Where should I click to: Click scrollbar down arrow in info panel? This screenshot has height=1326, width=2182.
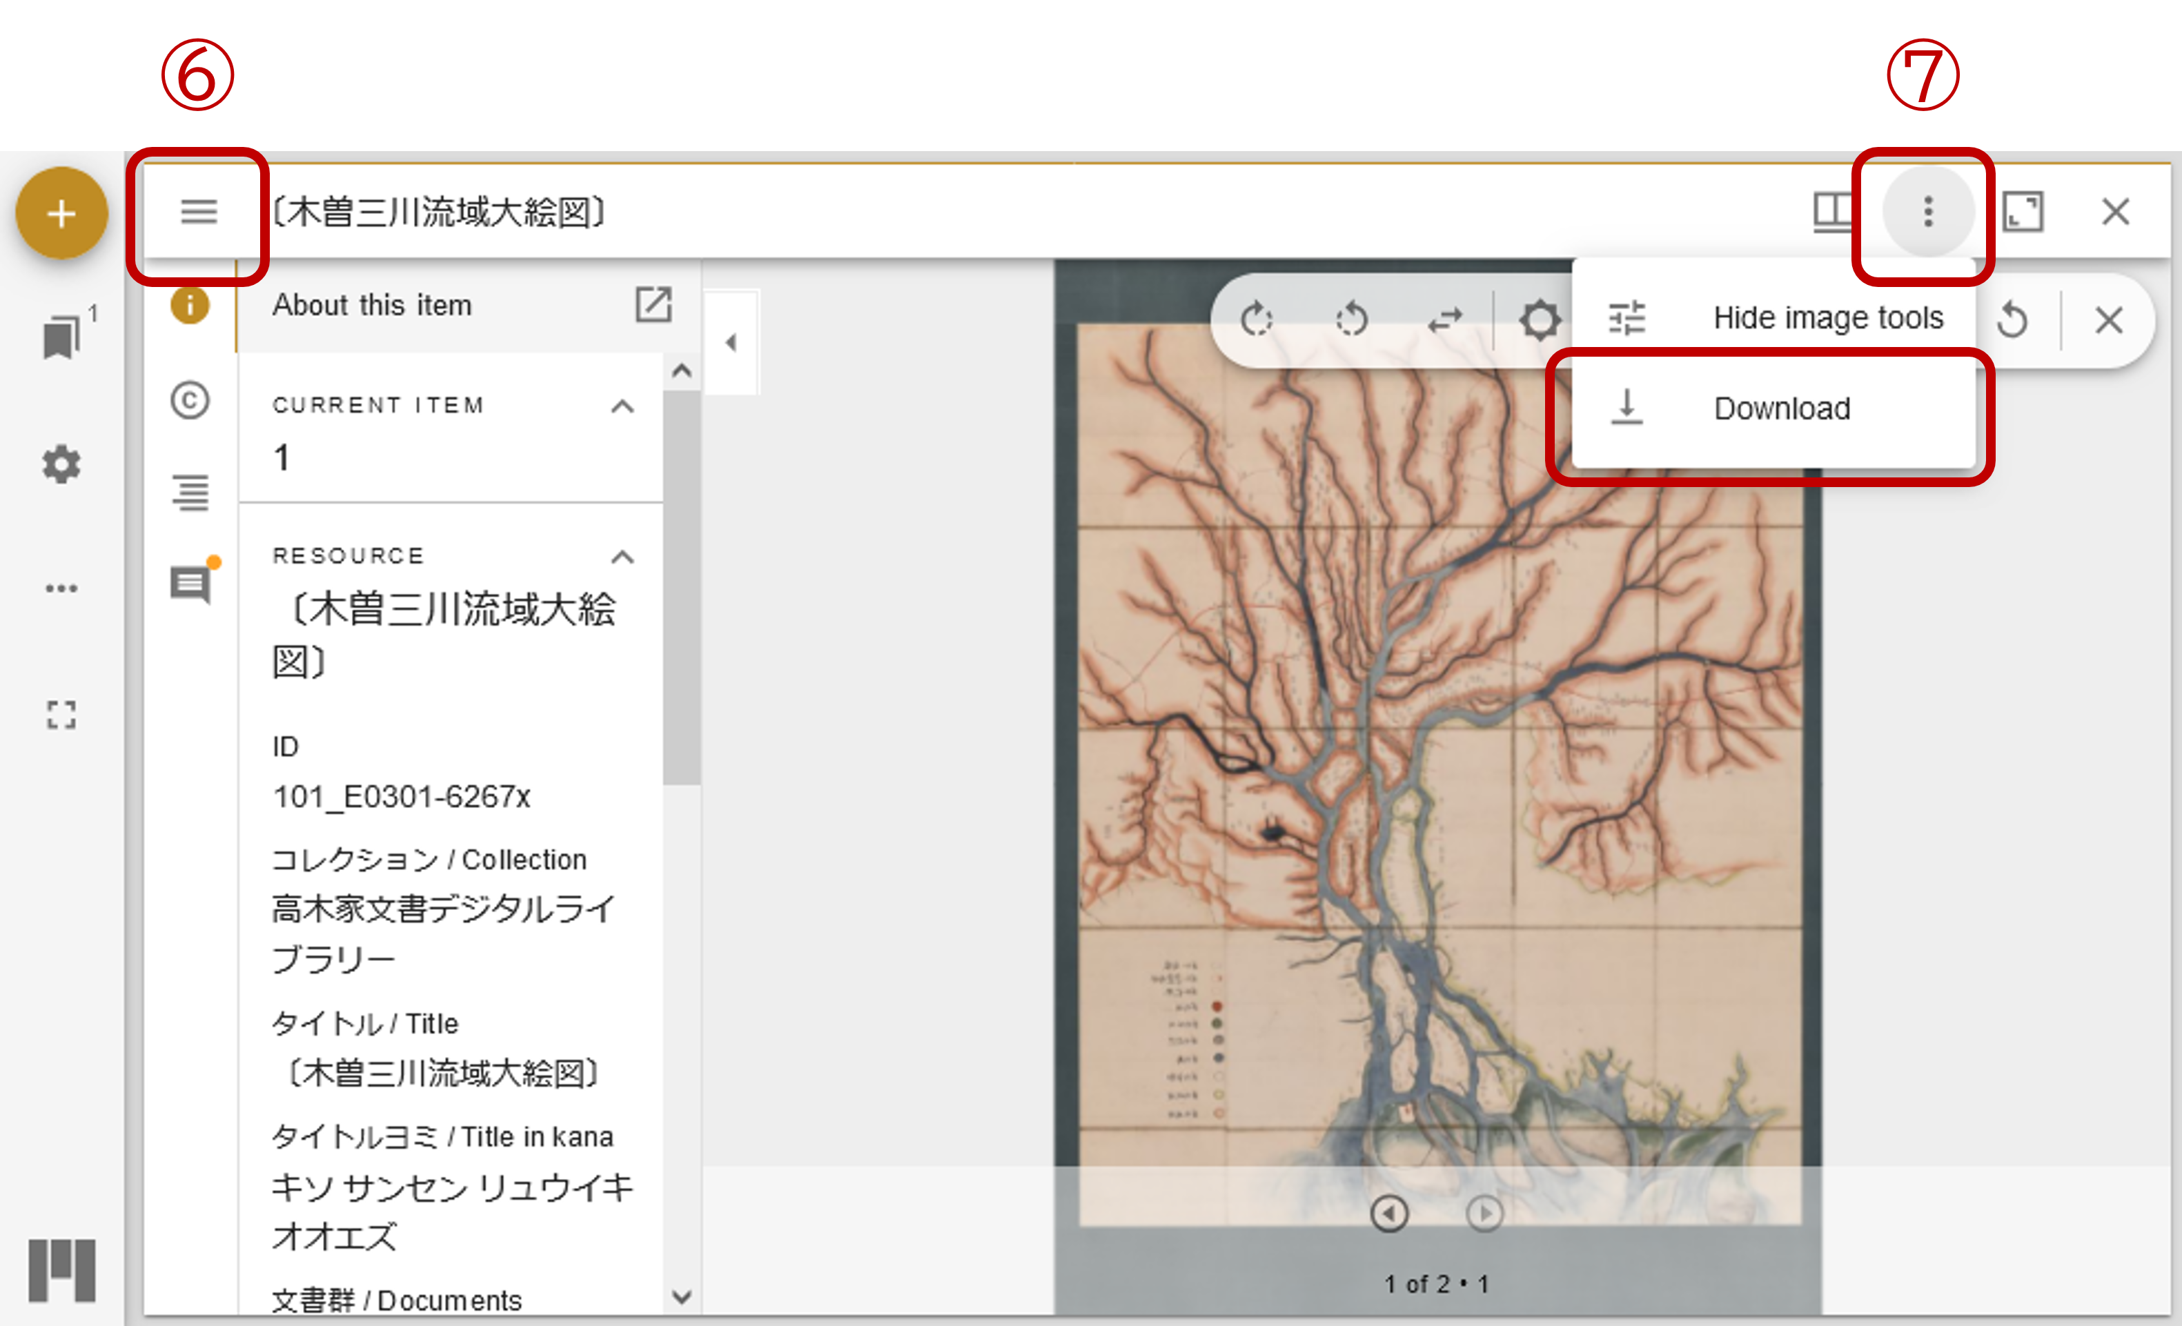point(681,1297)
